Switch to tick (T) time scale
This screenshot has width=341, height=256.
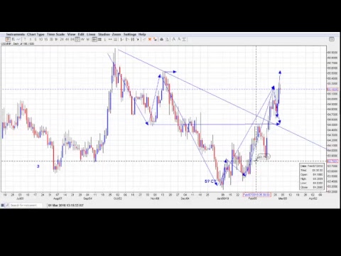(25, 39)
